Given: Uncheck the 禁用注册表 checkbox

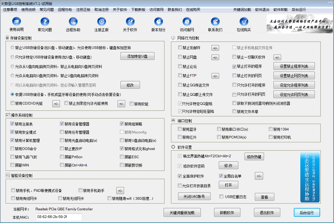Looking at the screenshot, I should (12, 124).
